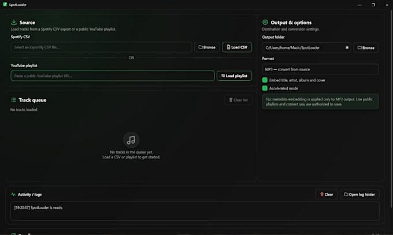The height and width of the screenshot is (235, 393).
Task: Click the 'Spotify CSV' label
Action: point(20,37)
